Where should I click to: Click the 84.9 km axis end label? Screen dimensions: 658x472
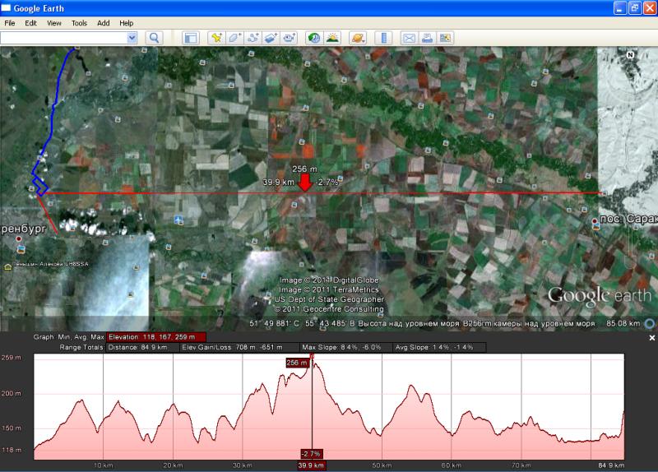point(611,465)
